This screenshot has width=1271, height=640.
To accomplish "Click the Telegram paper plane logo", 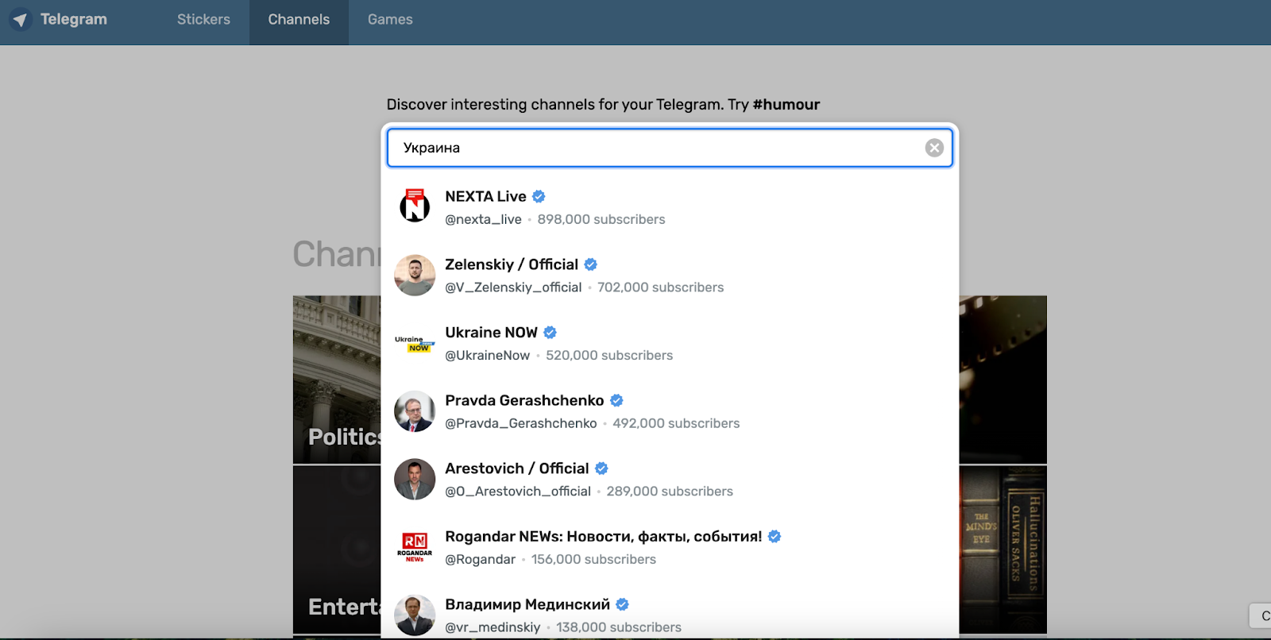I will pos(20,20).
